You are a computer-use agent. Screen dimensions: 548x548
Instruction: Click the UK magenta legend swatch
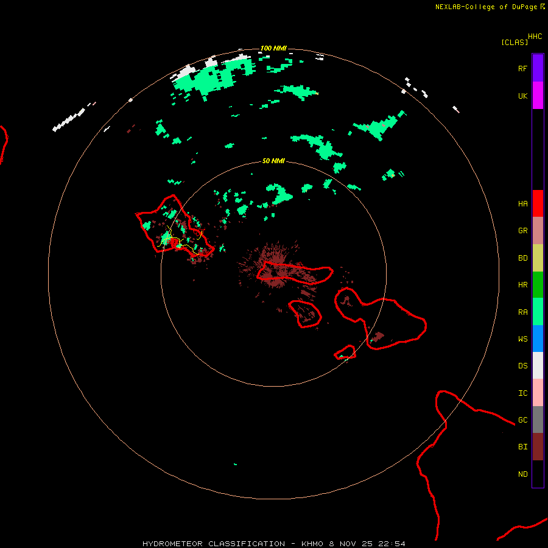pyautogui.click(x=538, y=96)
